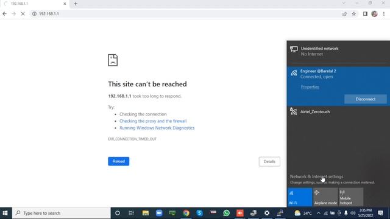
Task: Click Wi-Fi icon in system tray
Action: (325, 213)
